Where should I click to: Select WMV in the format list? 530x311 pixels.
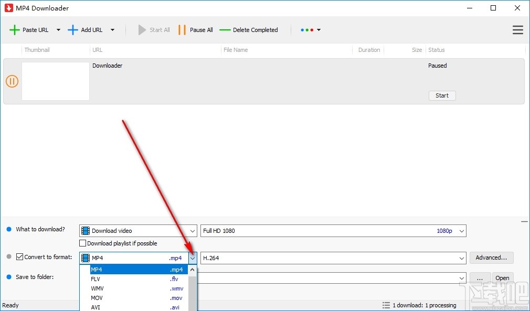coord(139,288)
